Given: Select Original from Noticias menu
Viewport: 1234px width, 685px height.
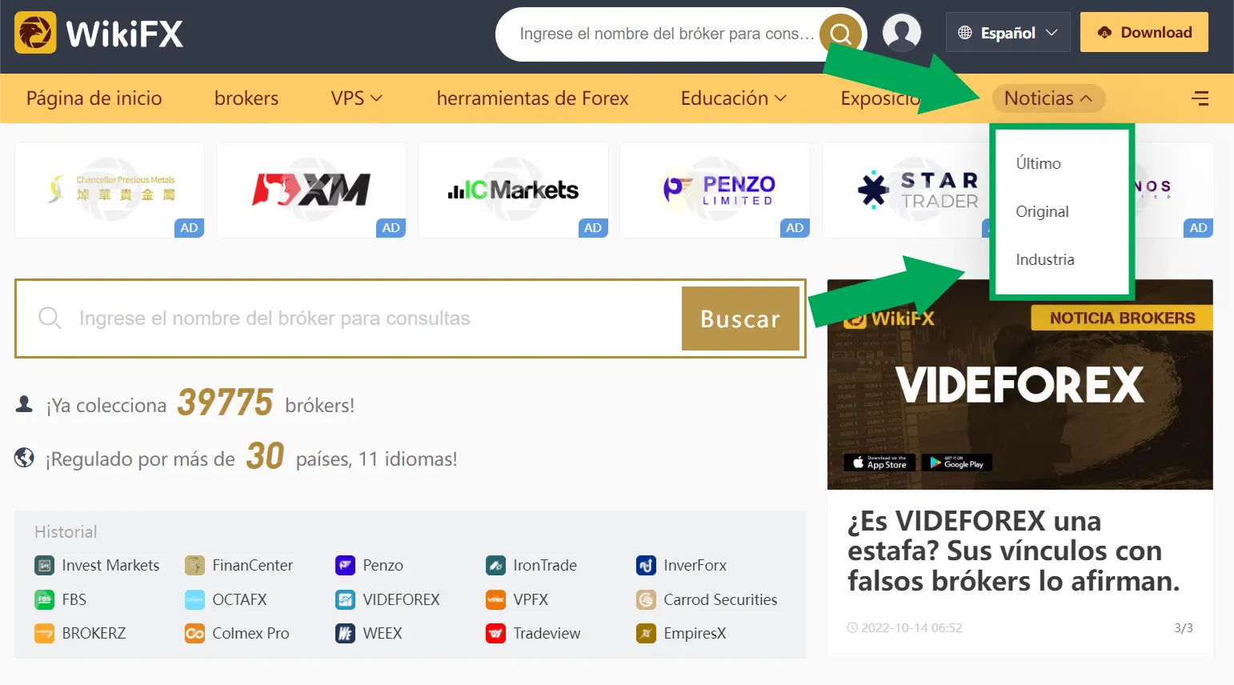Looking at the screenshot, I should point(1042,211).
